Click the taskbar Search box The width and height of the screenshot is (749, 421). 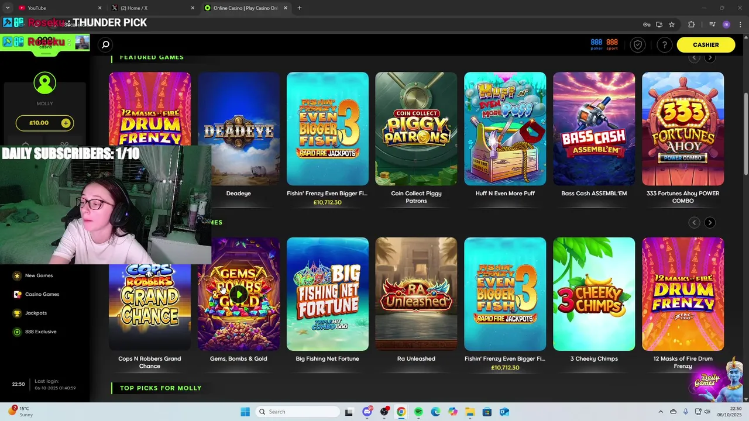298,412
